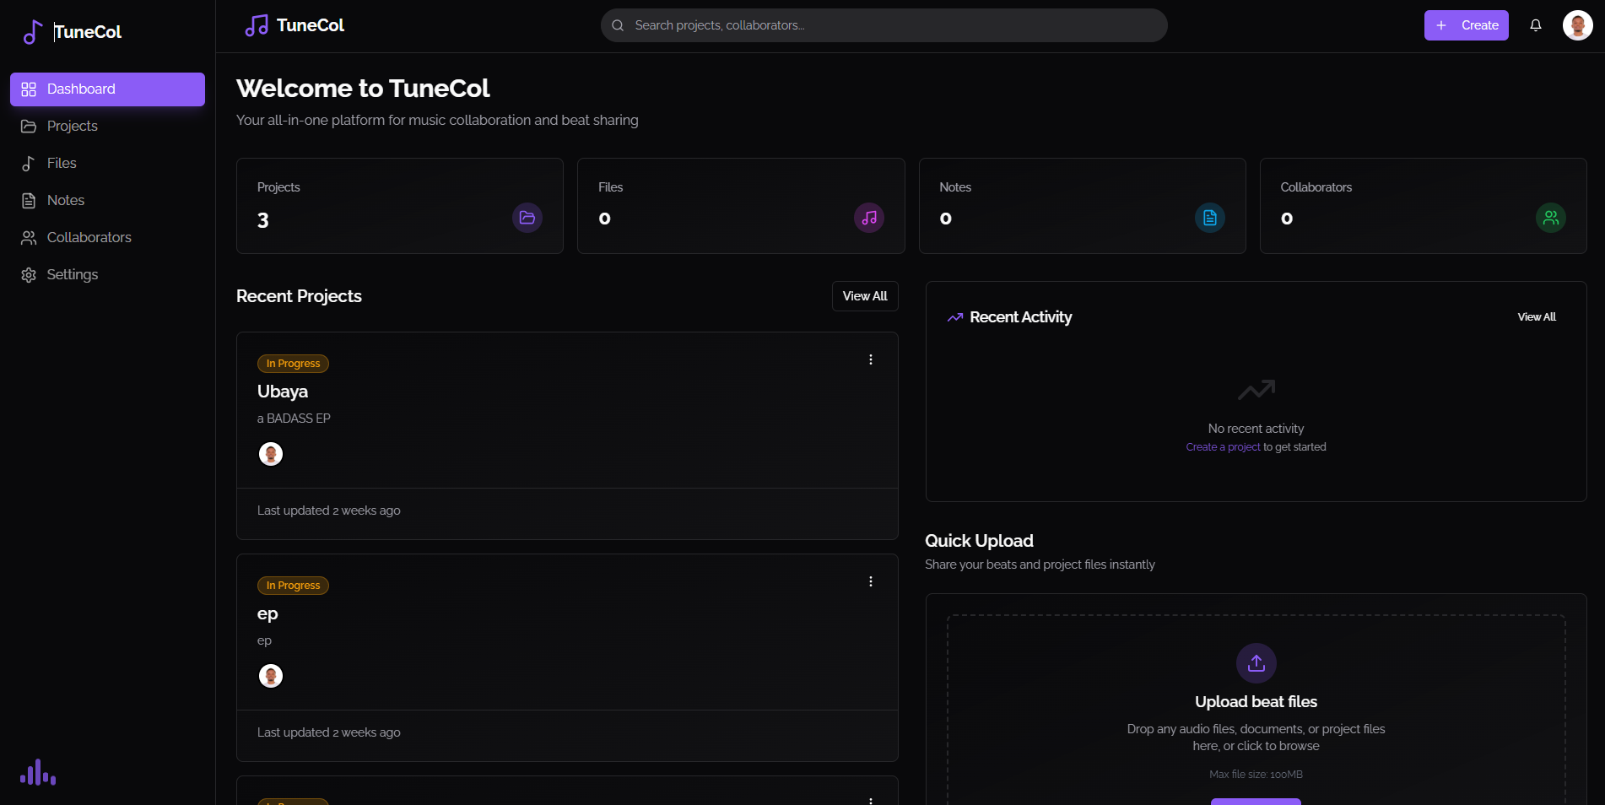This screenshot has height=805, width=1605.
Task: Go to Collaborators in the sidebar
Action: [x=89, y=237]
